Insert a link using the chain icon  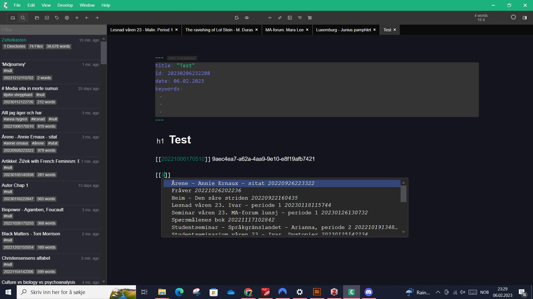[280, 17]
